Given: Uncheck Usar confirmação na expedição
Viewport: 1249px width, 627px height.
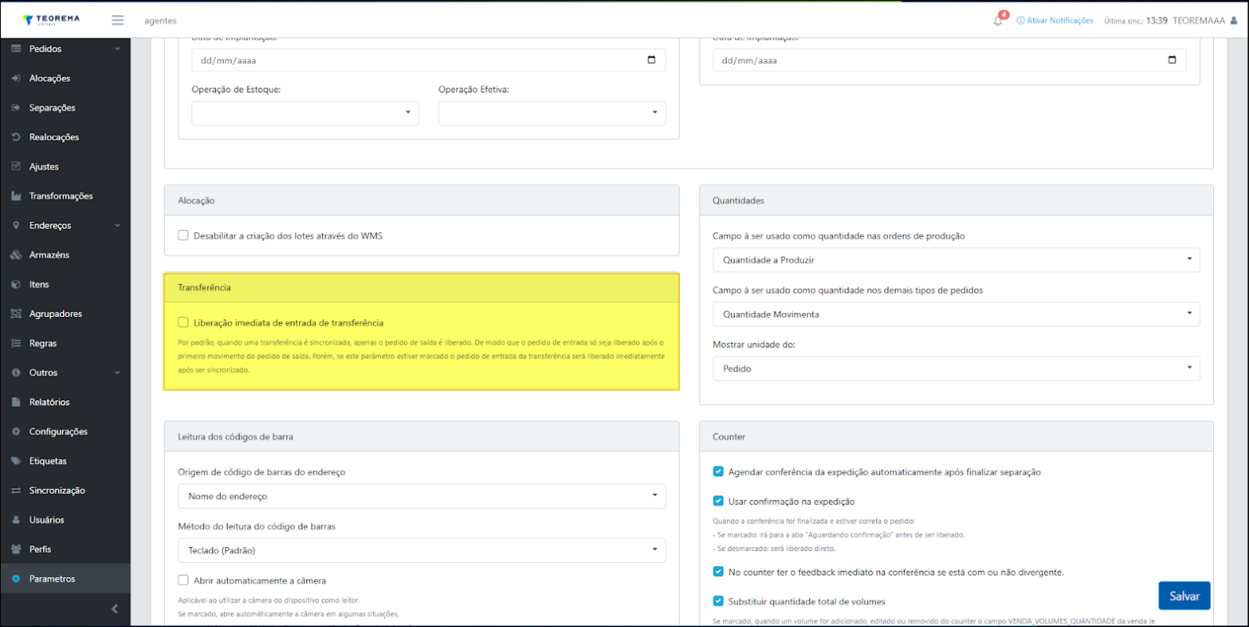Looking at the screenshot, I should pos(718,501).
